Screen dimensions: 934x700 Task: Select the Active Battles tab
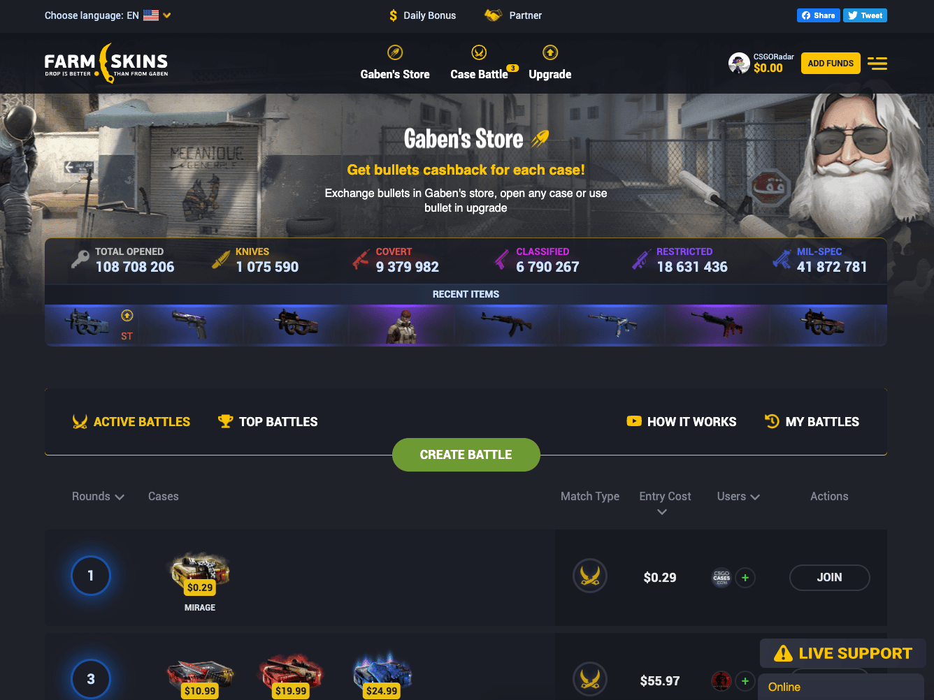tap(131, 421)
